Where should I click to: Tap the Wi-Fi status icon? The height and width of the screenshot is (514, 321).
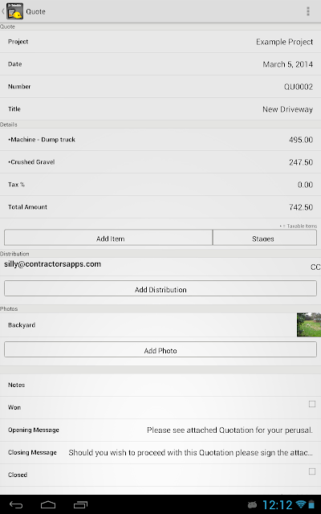click(300, 504)
